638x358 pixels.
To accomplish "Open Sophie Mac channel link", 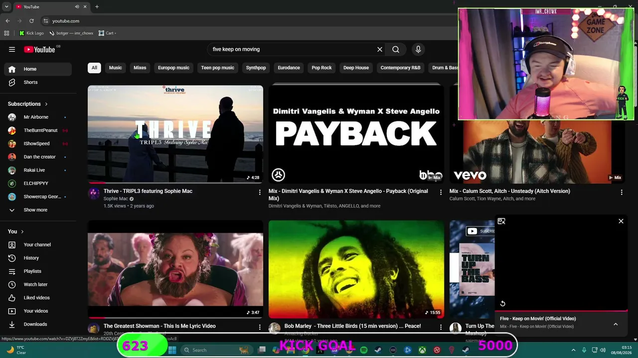I will [x=116, y=199].
